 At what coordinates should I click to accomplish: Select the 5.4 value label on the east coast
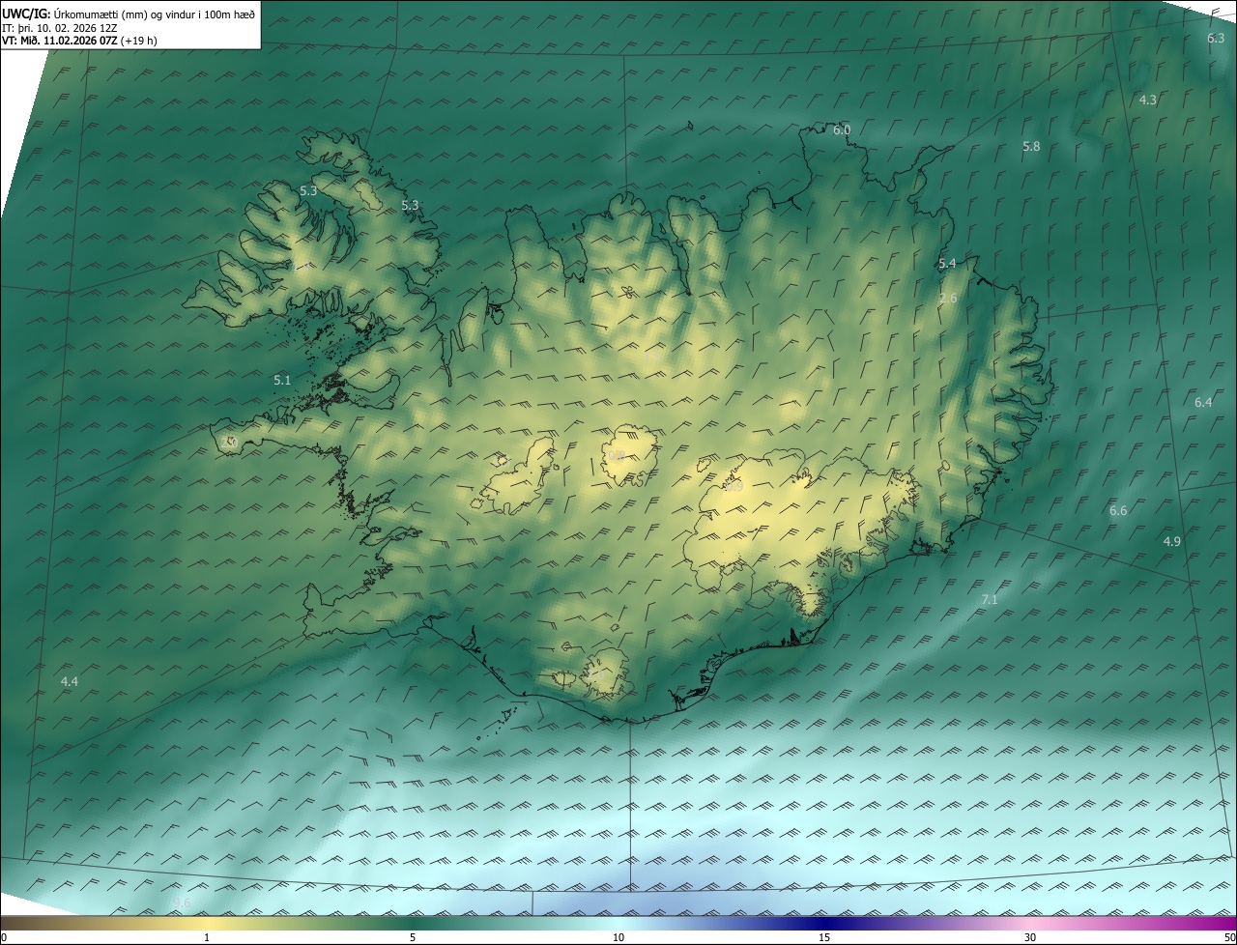tap(947, 264)
